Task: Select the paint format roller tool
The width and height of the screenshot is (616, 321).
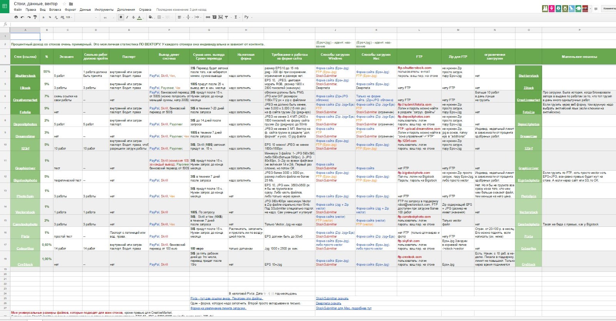Action: coord(35,17)
